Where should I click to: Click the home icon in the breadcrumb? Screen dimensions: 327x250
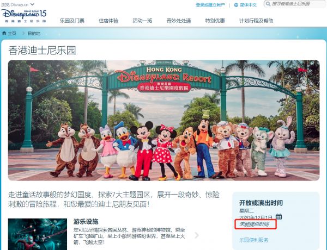pyautogui.click(x=5, y=33)
